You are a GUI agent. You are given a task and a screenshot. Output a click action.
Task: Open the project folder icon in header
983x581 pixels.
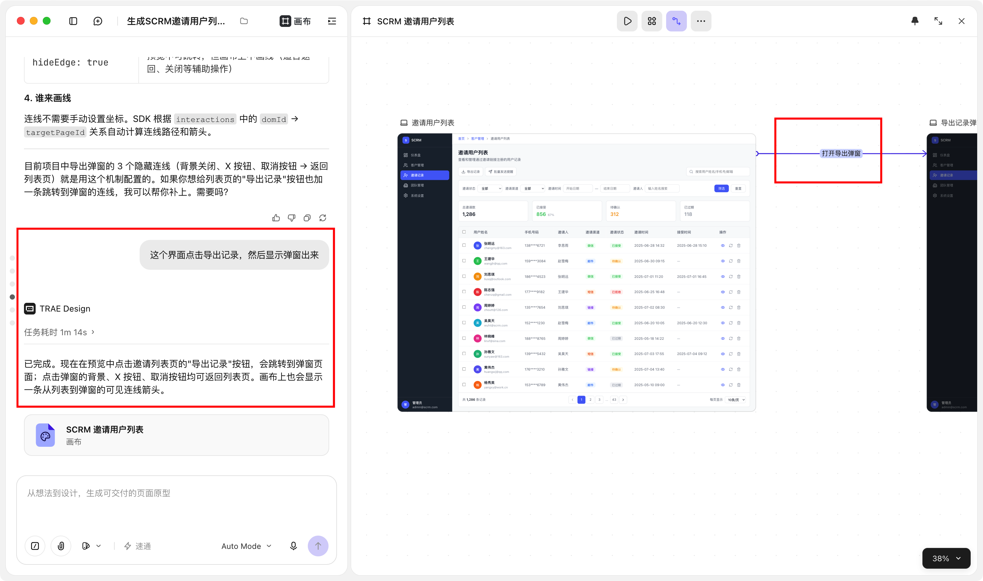(x=244, y=21)
